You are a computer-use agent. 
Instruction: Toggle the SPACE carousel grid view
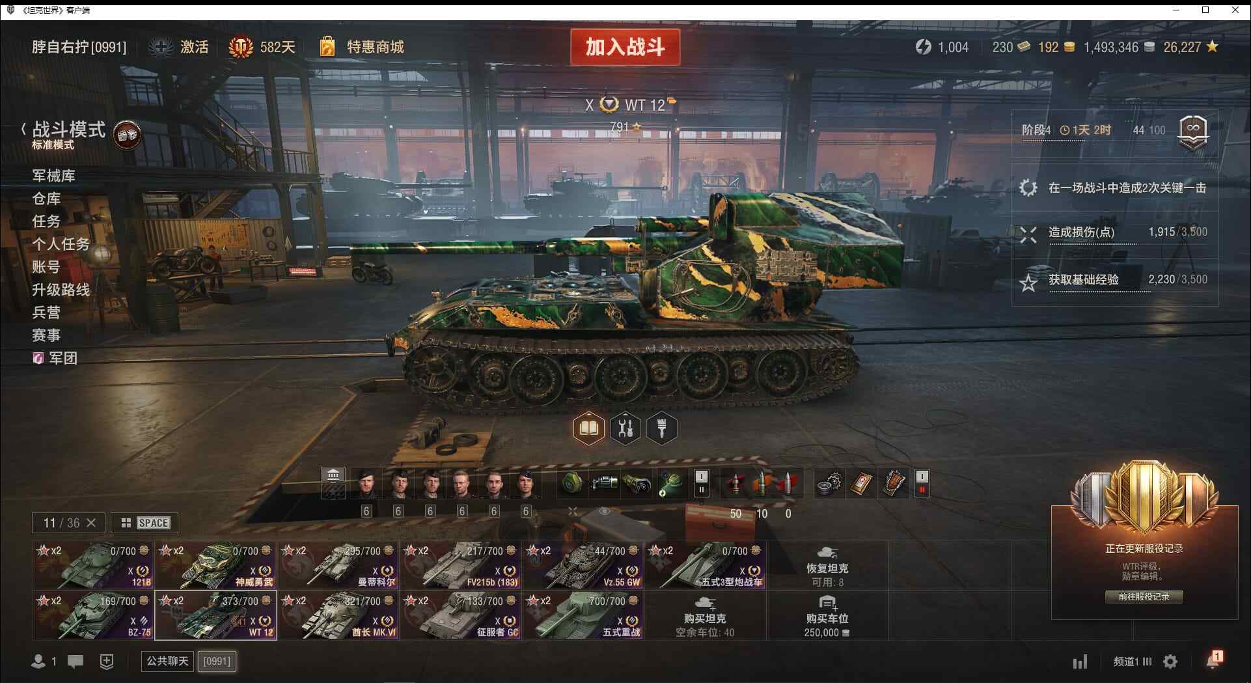144,523
